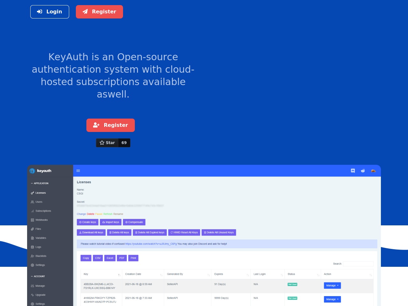Click the Register button beside Login
The width and height of the screenshot is (408, 306).
click(99, 12)
